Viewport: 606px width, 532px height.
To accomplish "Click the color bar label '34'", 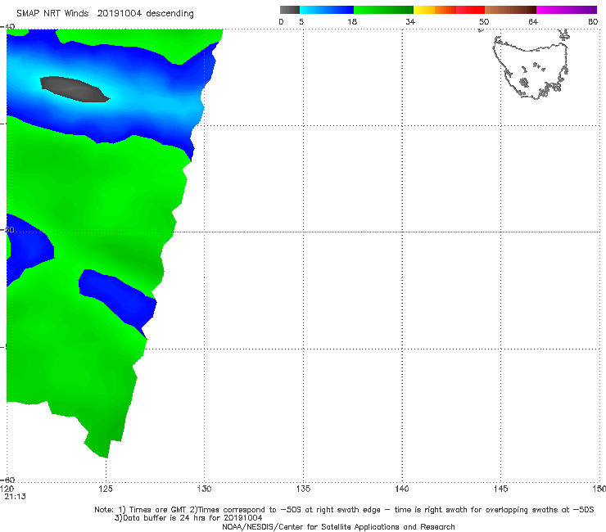I will [410, 22].
